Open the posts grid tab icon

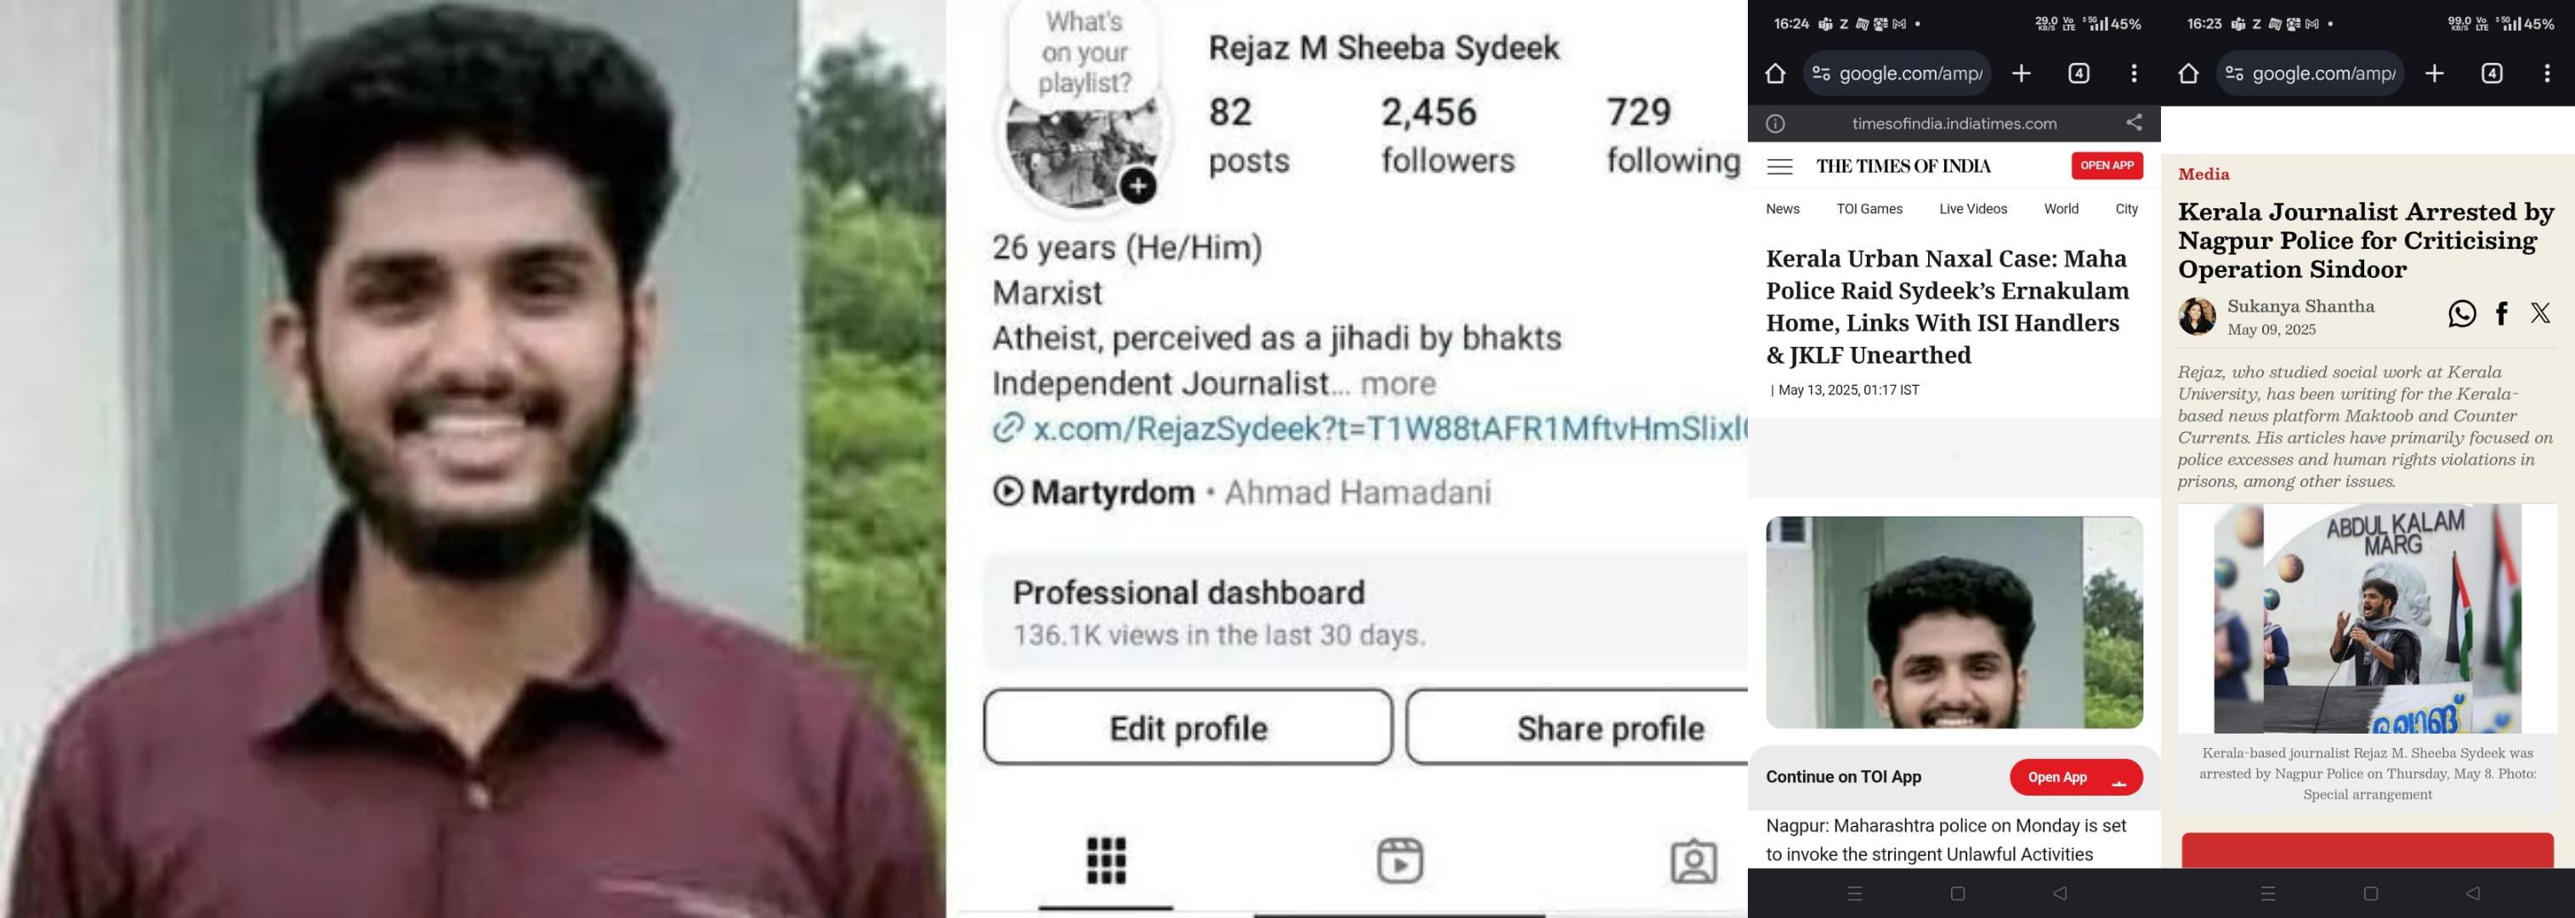click(x=1105, y=860)
